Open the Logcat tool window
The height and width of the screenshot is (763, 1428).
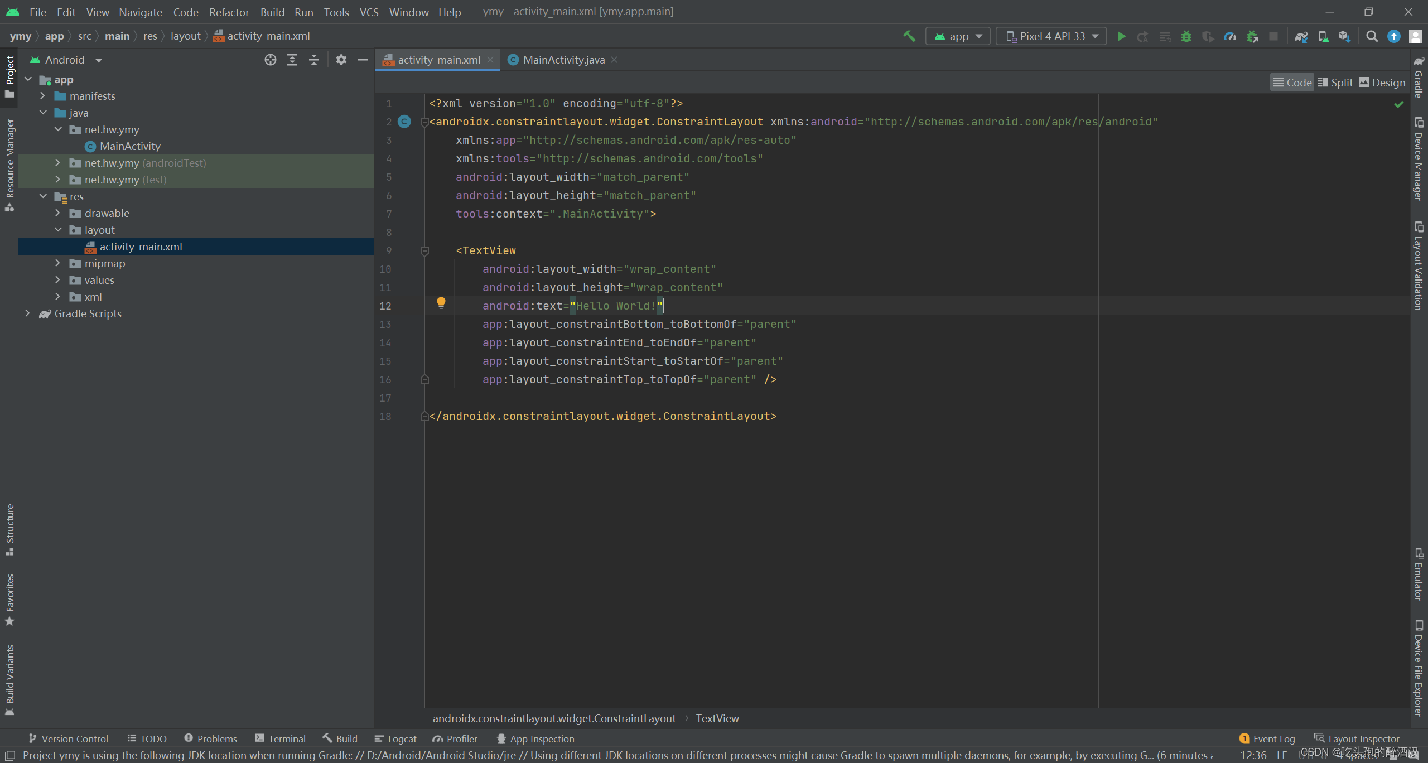395,739
